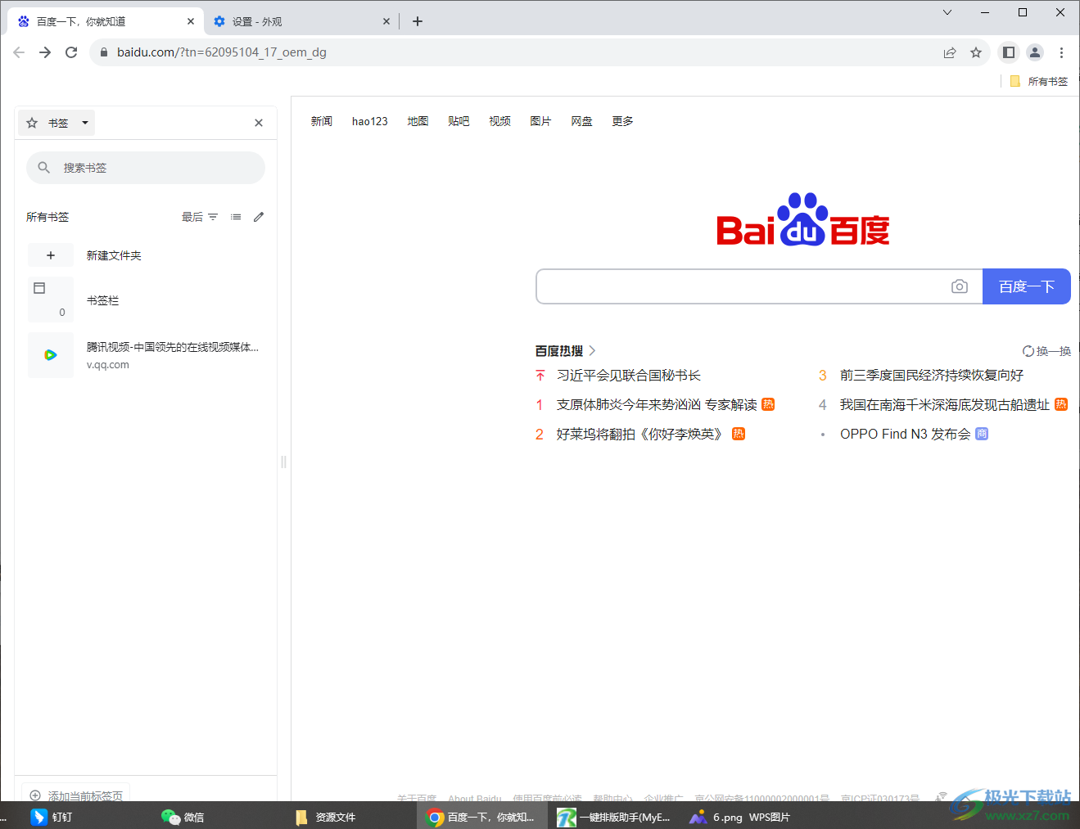Open the 最后 sort order dropdown
The height and width of the screenshot is (829, 1080).
[200, 217]
